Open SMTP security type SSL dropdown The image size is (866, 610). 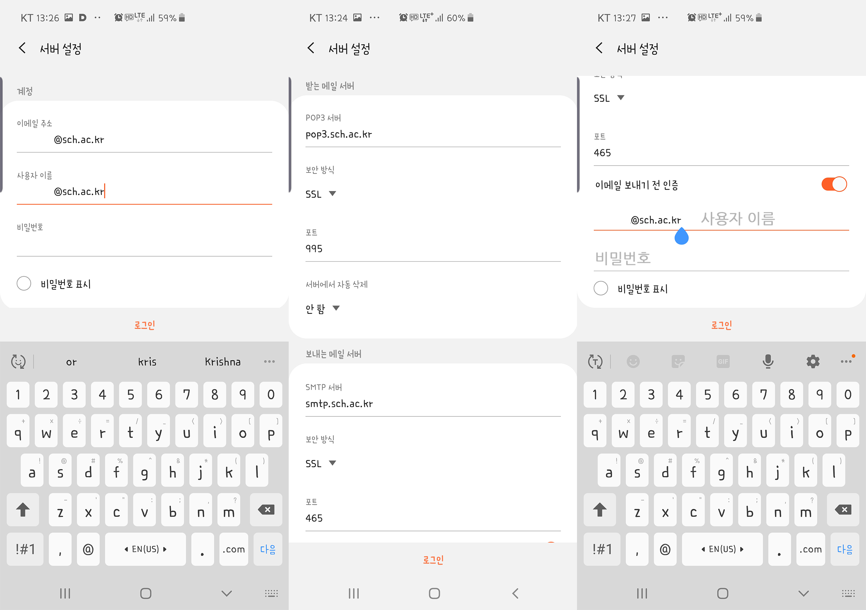[x=321, y=463]
